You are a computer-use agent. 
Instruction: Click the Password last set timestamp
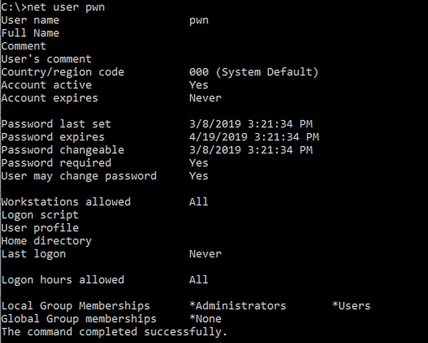251,124
